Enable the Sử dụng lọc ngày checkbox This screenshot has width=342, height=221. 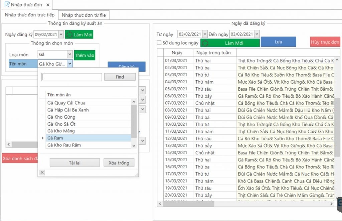[x=159, y=43]
